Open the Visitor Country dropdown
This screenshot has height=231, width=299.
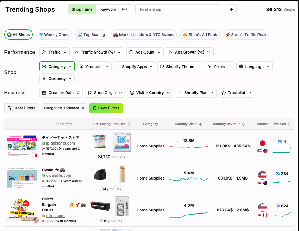150,93
